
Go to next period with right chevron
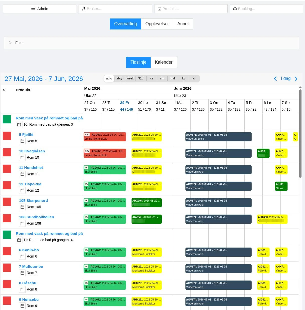click(x=296, y=79)
